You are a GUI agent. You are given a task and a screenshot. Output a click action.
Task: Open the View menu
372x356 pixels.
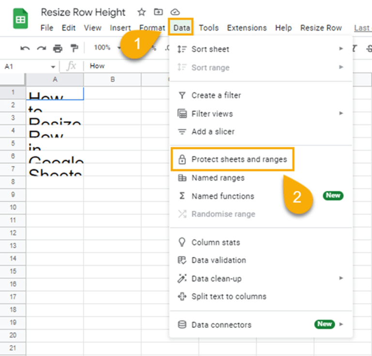pos(93,28)
